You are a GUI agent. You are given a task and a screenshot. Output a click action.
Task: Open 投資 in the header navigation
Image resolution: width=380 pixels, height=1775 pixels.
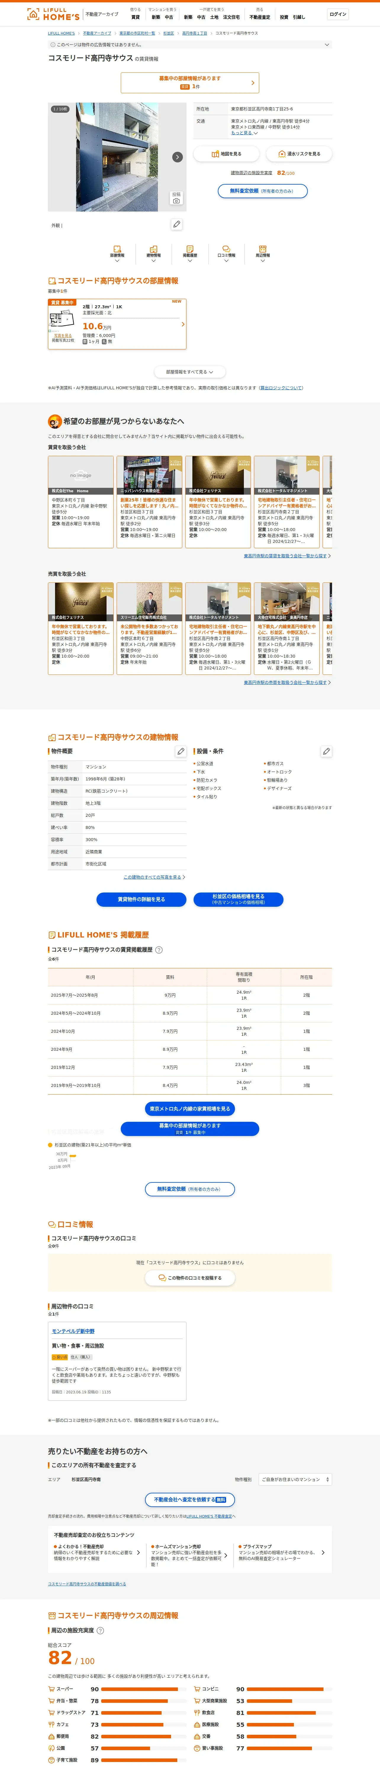[284, 17]
